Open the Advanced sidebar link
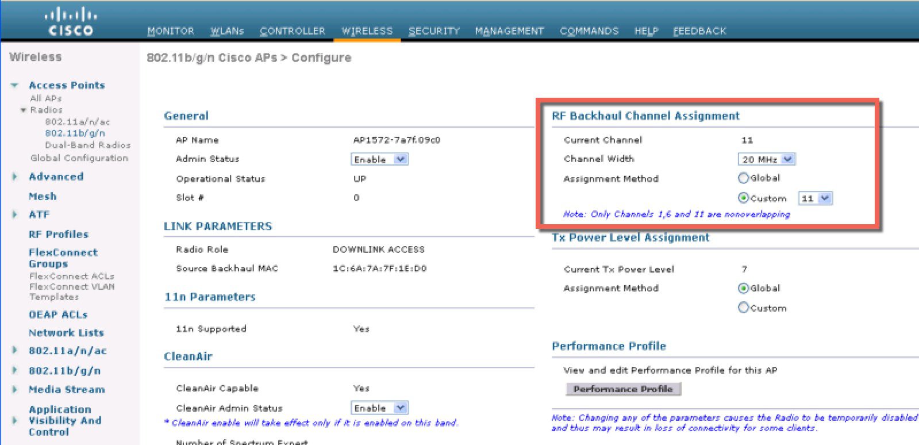This screenshot has height=445, width=919. coord(56,177)
